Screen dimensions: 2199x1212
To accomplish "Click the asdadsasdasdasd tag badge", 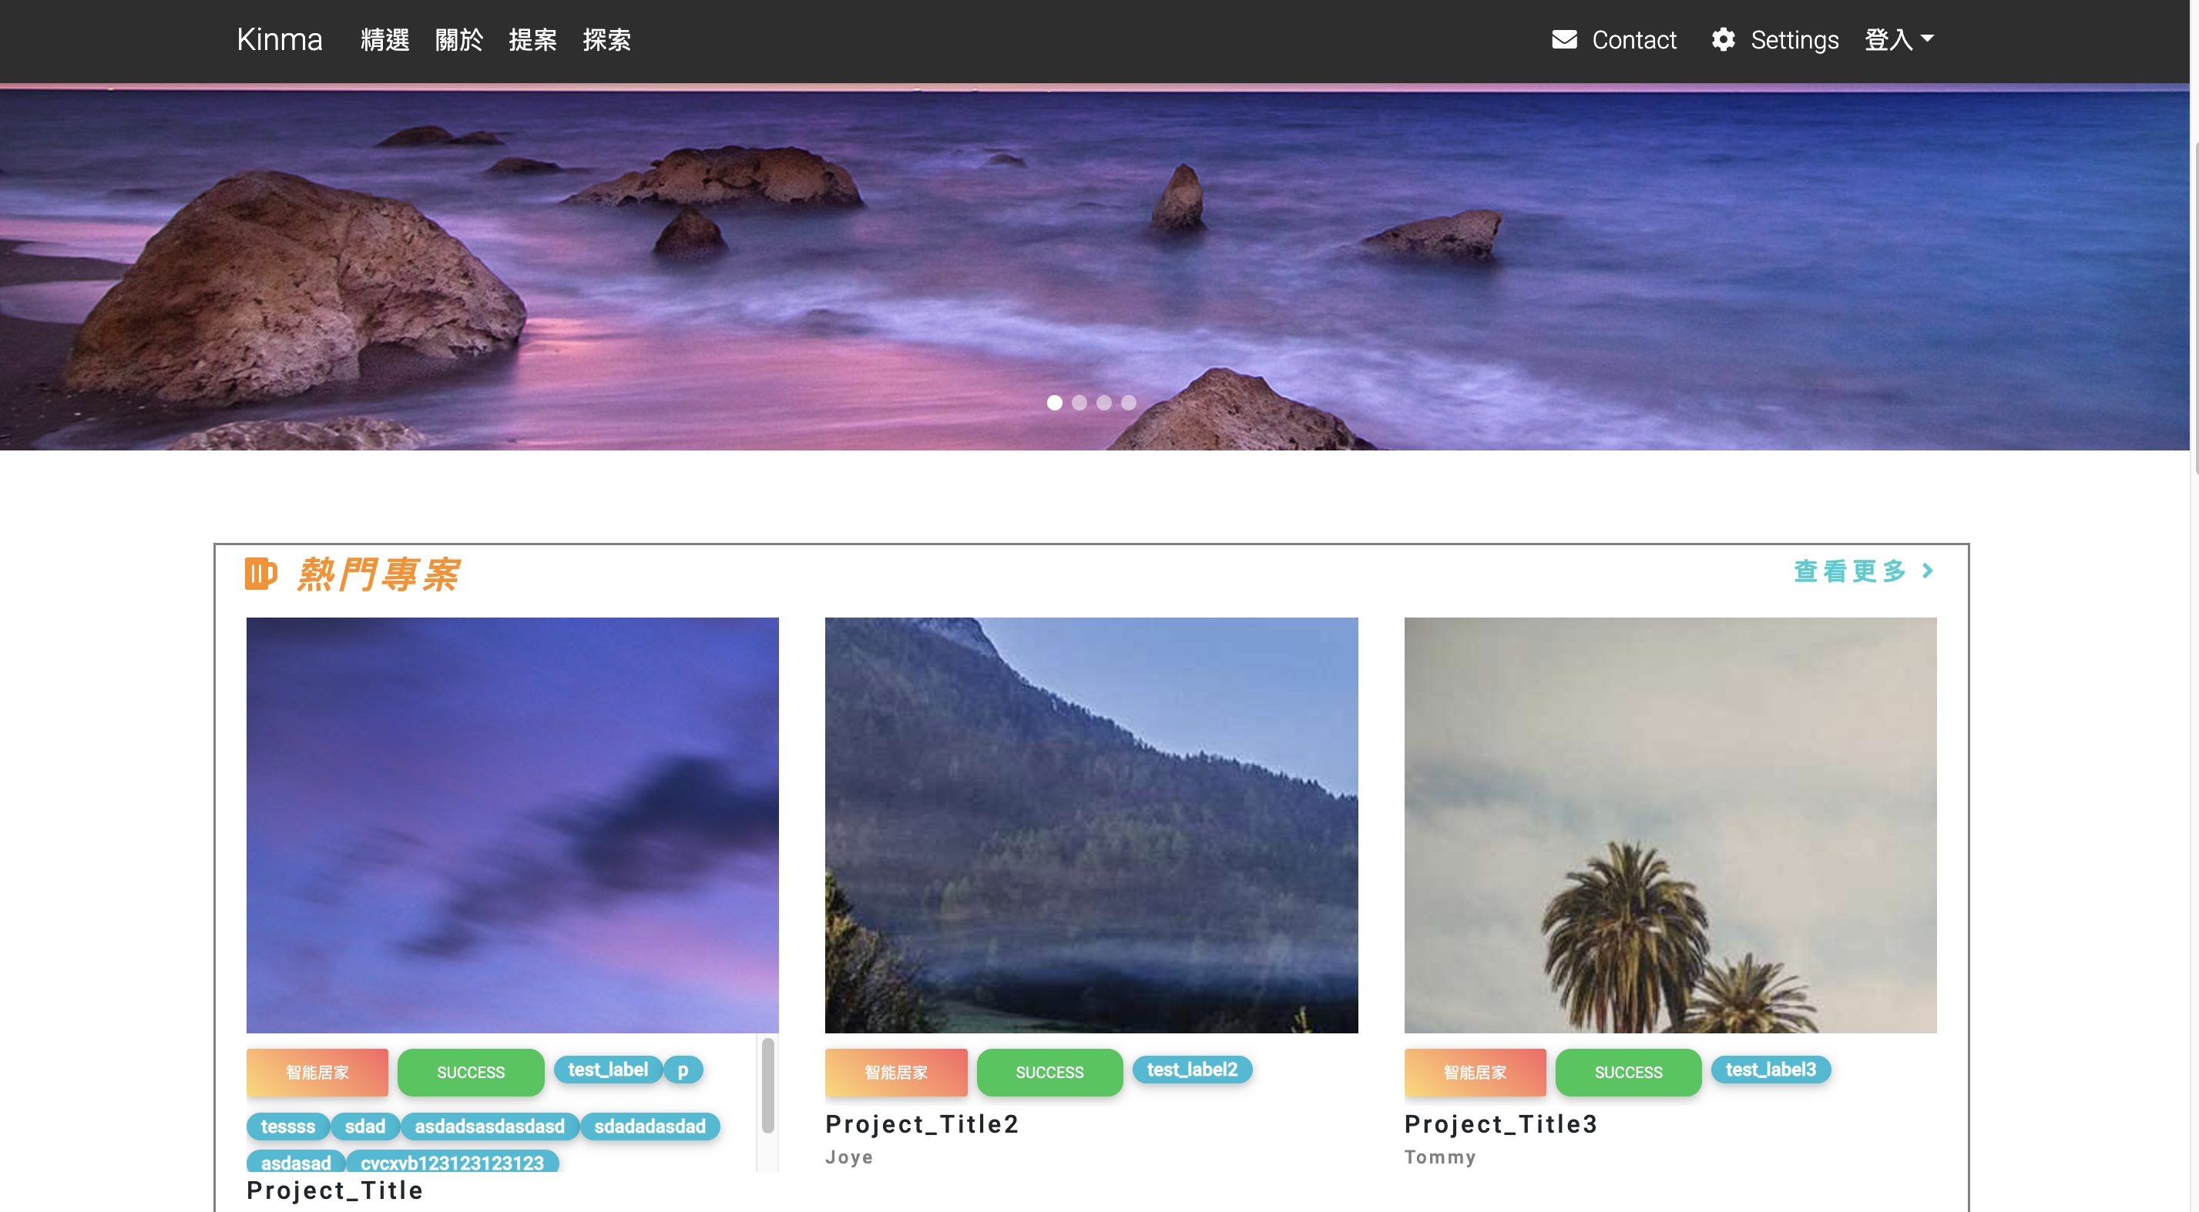I will point(489,1127).
